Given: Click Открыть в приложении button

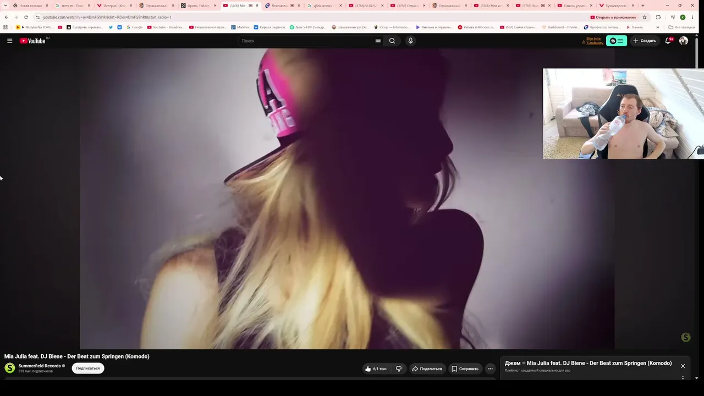Looking at the screenshot, I should pyautogui.click(x=613, y=17).
